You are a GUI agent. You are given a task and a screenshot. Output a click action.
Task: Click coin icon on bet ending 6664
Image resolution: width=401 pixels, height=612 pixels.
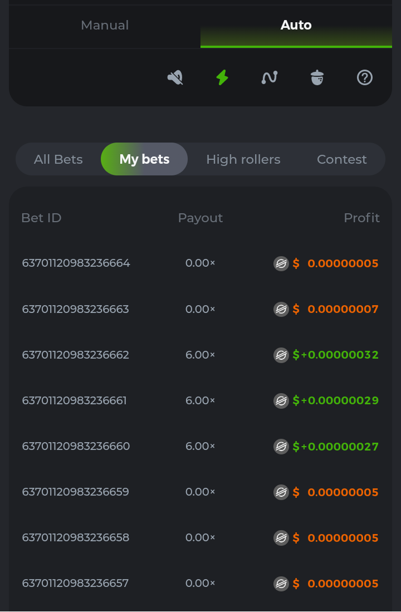281,263
